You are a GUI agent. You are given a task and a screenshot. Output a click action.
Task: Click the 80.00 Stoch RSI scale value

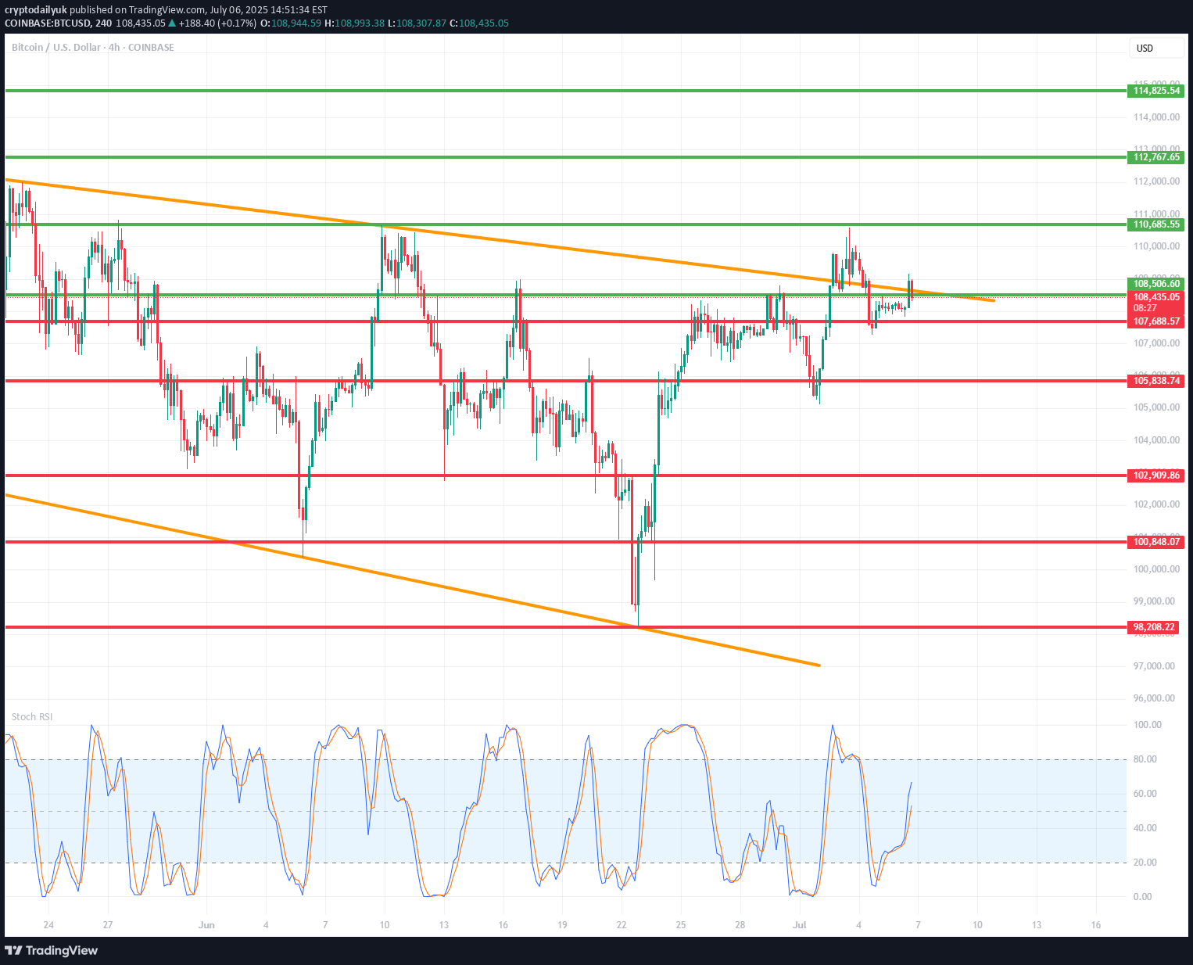[1147, 759]
